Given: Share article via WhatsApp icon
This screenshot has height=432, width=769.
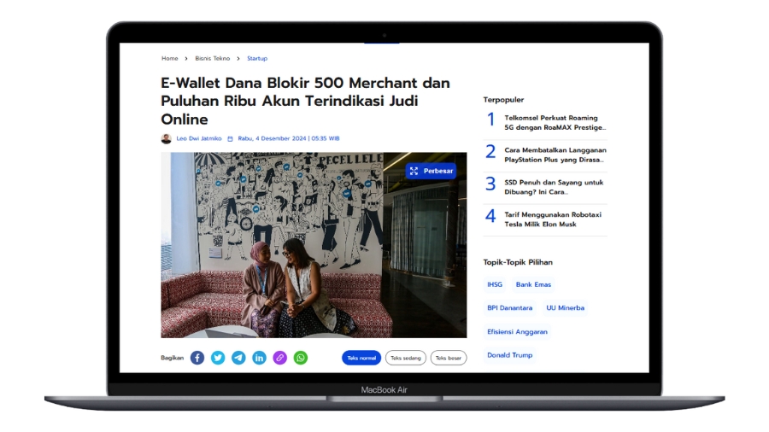Looking at the screenshot, I should pyautogui.click(x=301, y=358).
